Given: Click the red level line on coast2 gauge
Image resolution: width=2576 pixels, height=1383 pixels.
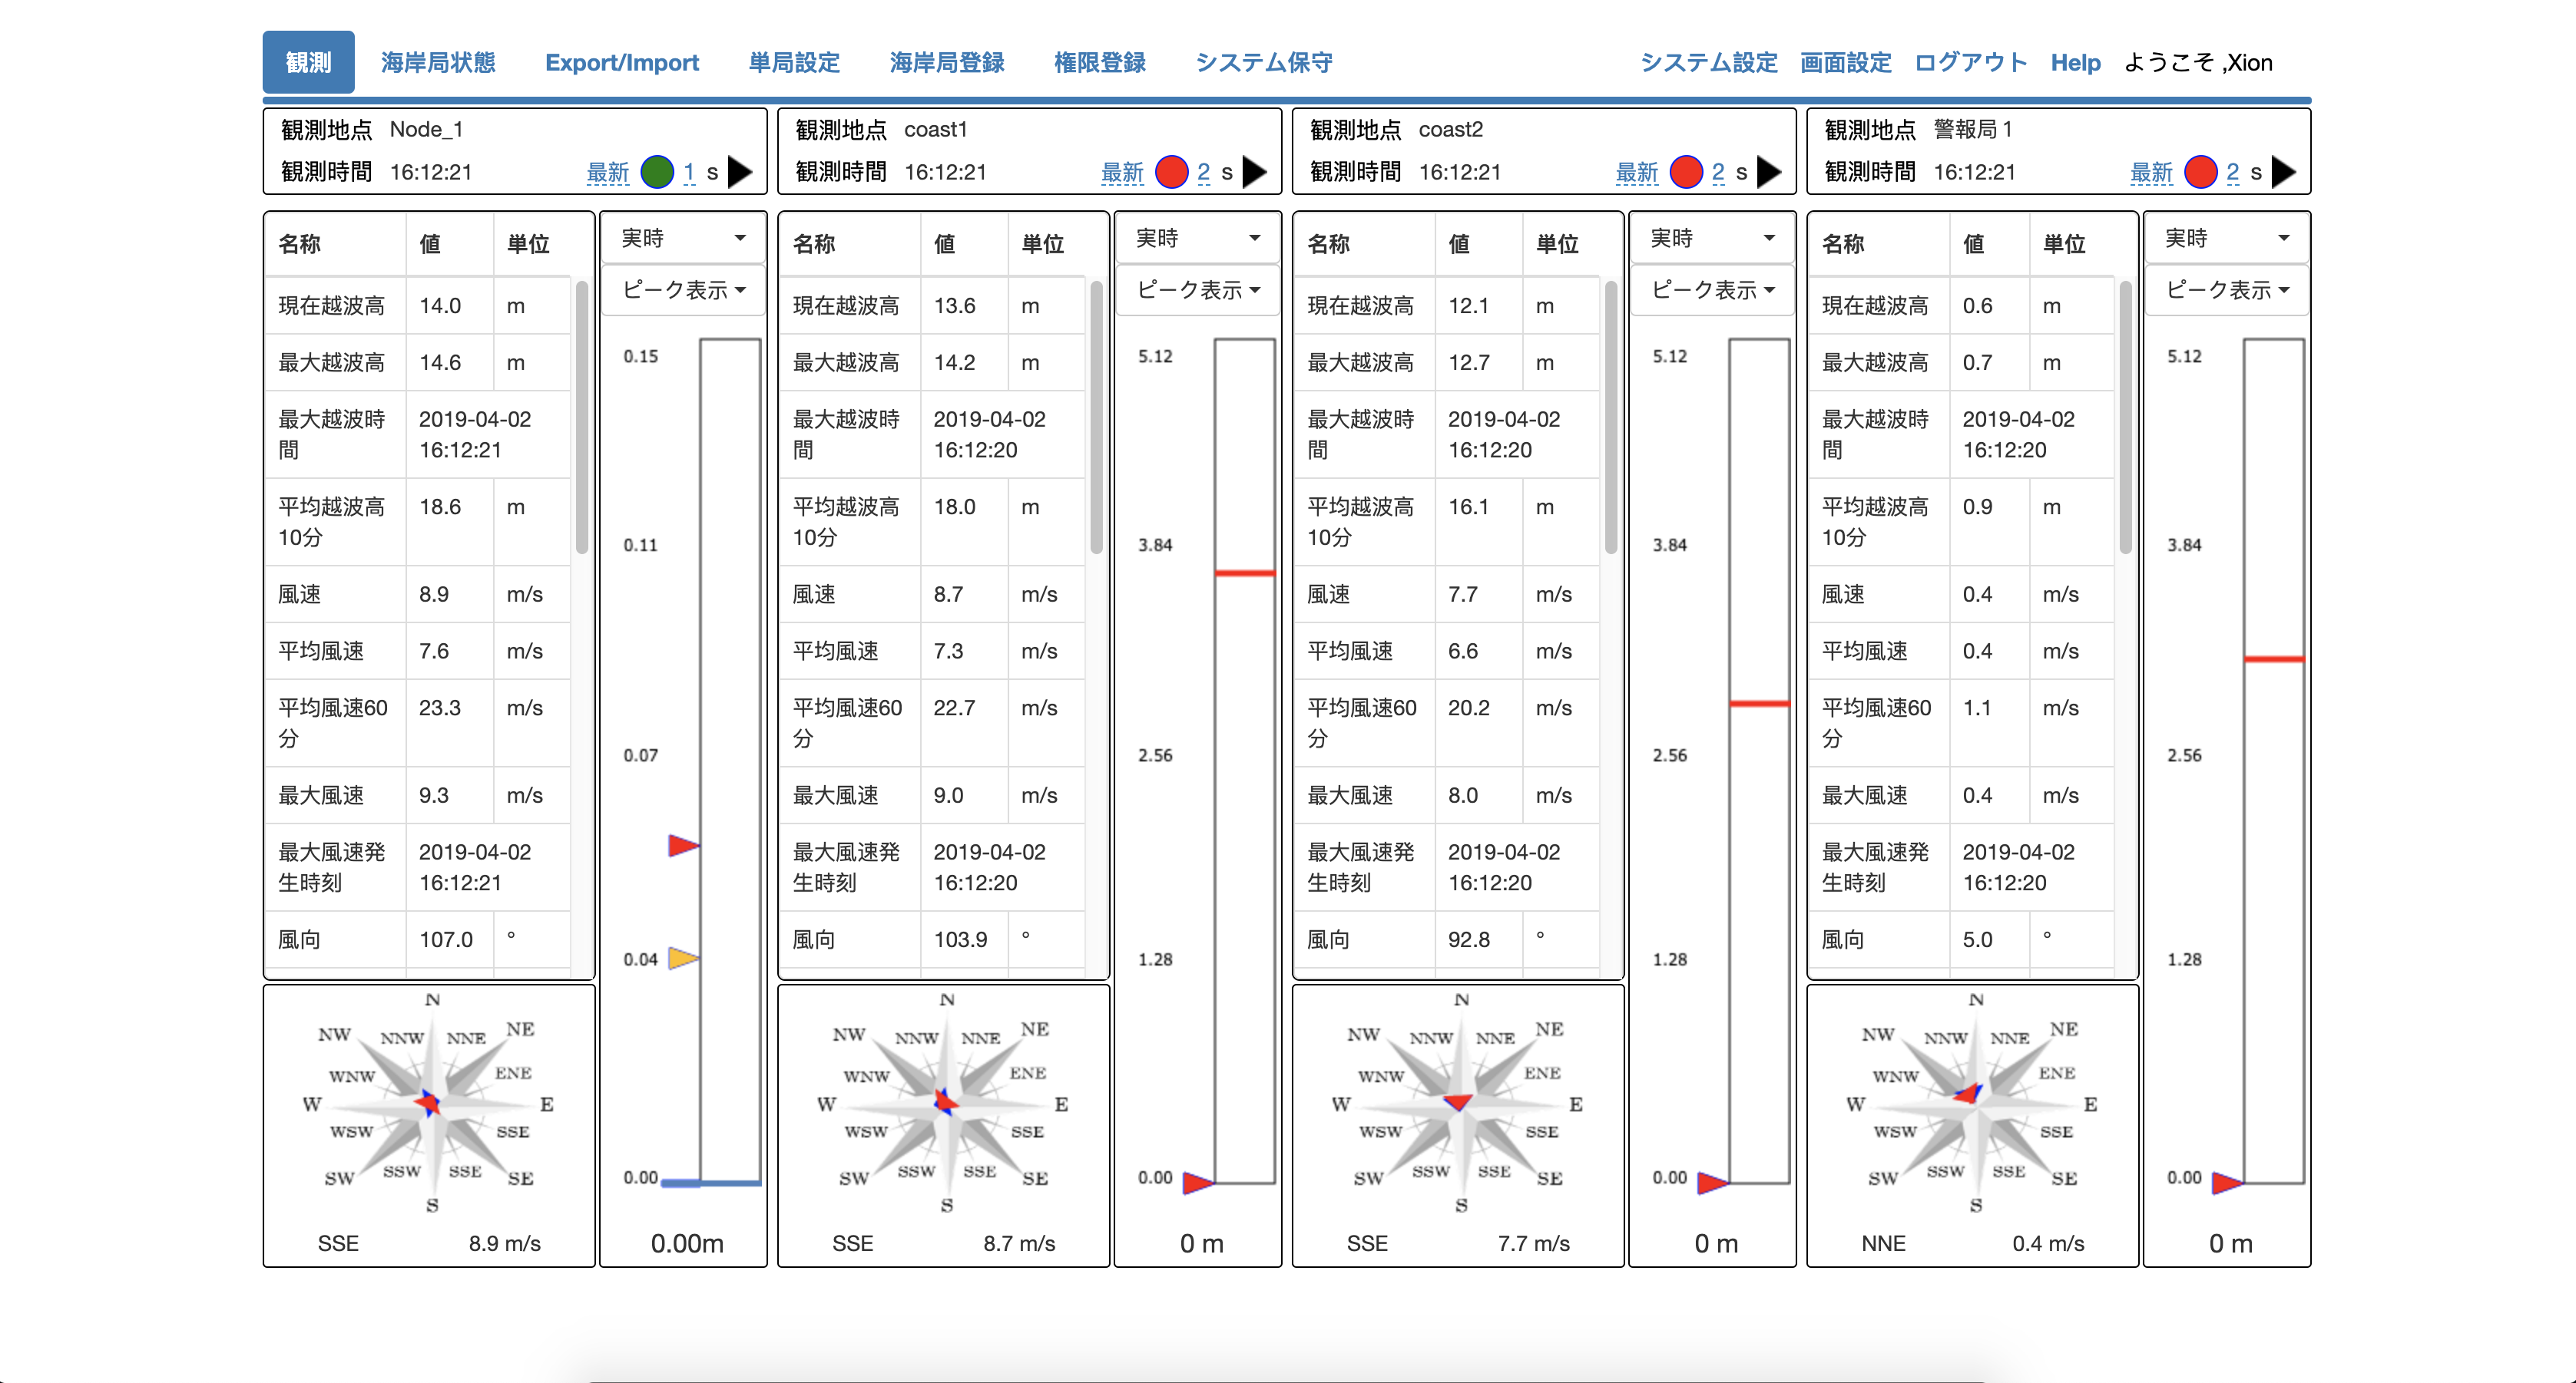Looking at the screenshot, I should 1759,704.
